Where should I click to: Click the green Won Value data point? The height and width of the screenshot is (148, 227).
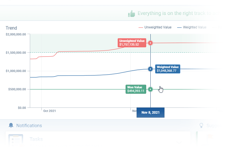(x=150, y=89)
